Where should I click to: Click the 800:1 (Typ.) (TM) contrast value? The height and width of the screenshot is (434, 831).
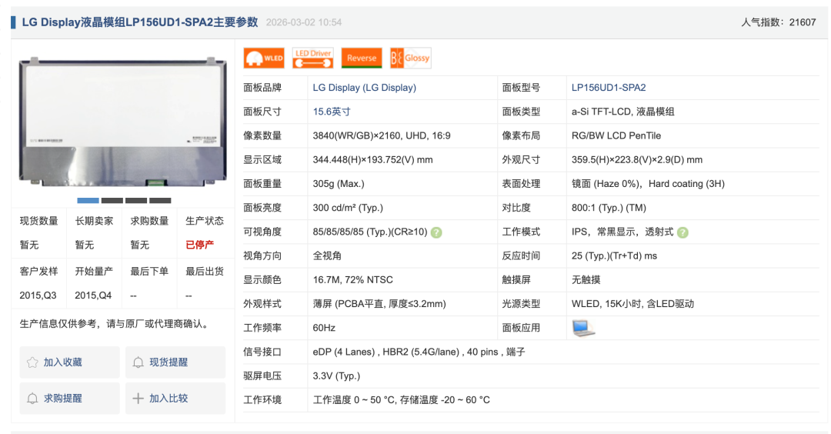[x=609, y=208]
